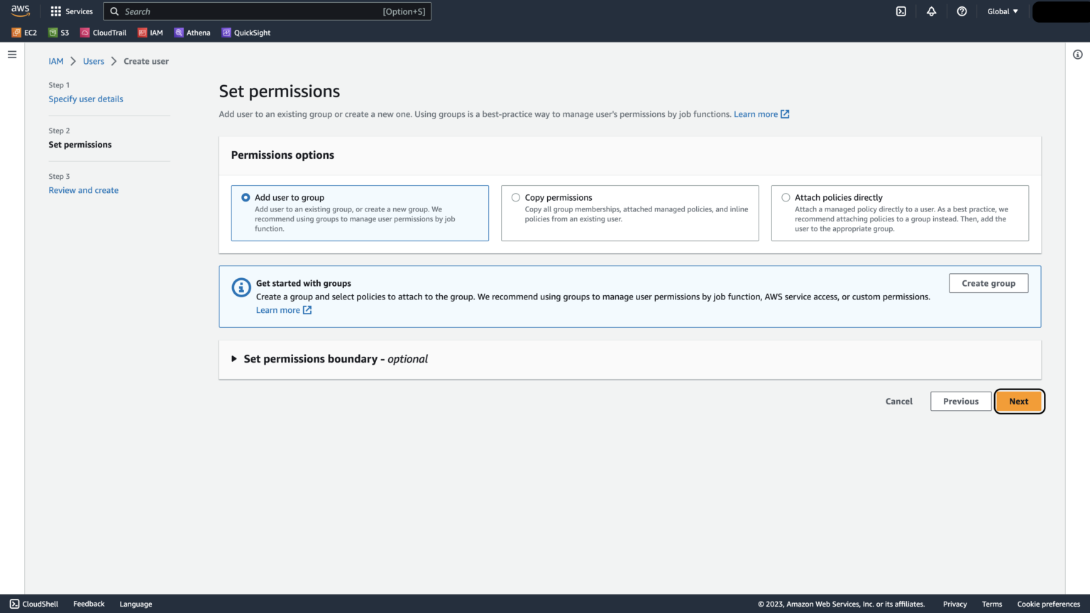Select the Copy permissions option
This screenshot has width=1090, height=613.
pos(516,197)
